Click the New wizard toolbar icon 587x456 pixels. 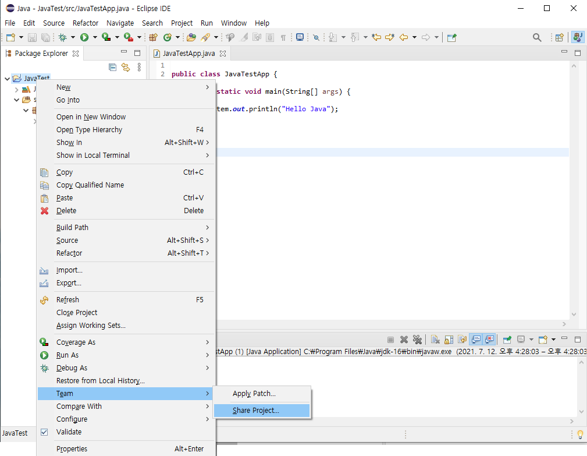pyautogui.click(x=10, y=37)
